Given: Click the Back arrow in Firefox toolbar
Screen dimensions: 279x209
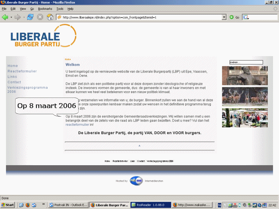Looking at the screenshot, I should pos(5,17).
